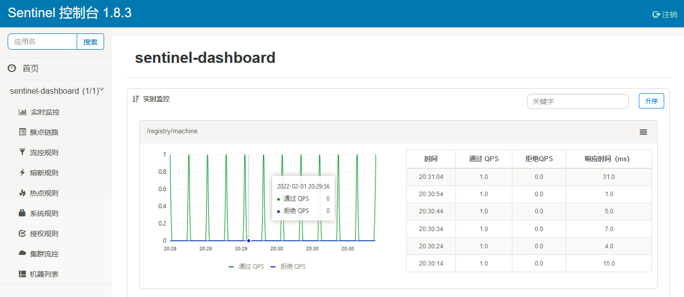Focus the 应用名 search field
The width and height of the screenshot is (684, 297).
click(43, 42)
